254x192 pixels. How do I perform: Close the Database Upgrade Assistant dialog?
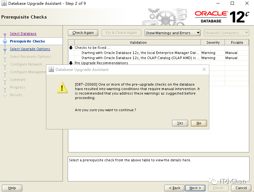point(204,69)
